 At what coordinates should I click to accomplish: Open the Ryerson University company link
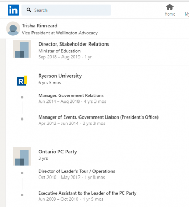pos(60,76)
